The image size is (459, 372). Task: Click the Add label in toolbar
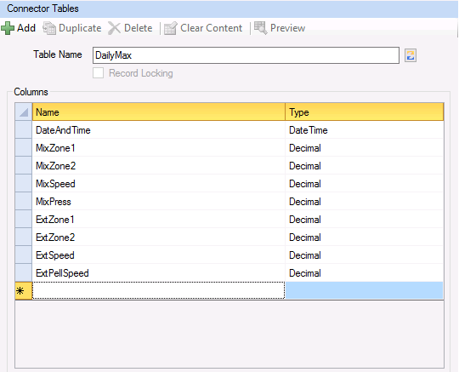(x=26, y=28)
